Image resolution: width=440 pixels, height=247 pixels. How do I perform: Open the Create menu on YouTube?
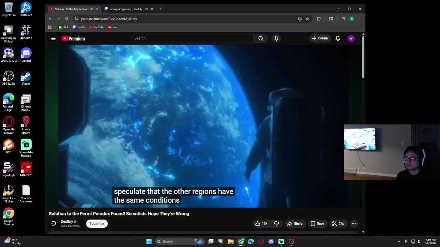(x=320, y=38)
